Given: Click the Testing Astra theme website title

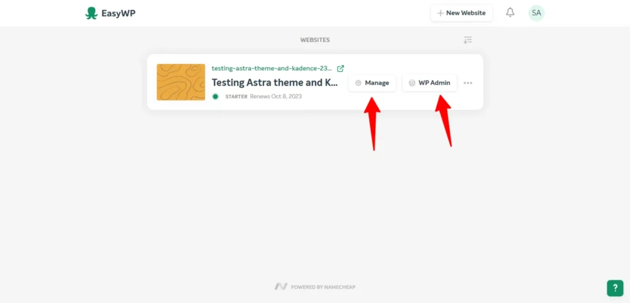Looking at the screenshot, I should tap(275, 83).
